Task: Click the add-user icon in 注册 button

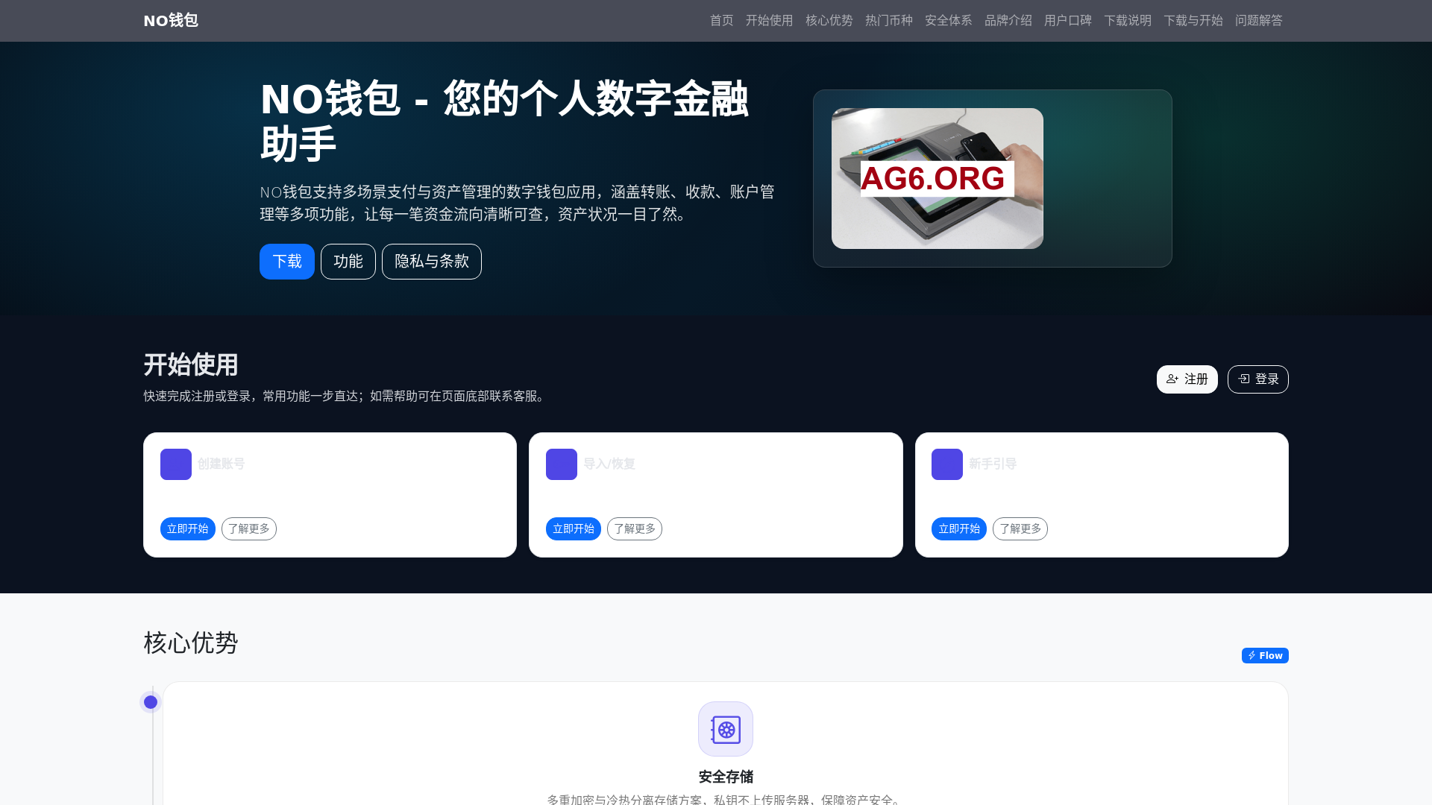Action: tap(1172, 379)
